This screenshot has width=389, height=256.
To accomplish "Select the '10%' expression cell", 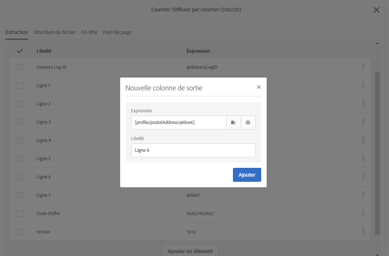I will pos(191,232).
